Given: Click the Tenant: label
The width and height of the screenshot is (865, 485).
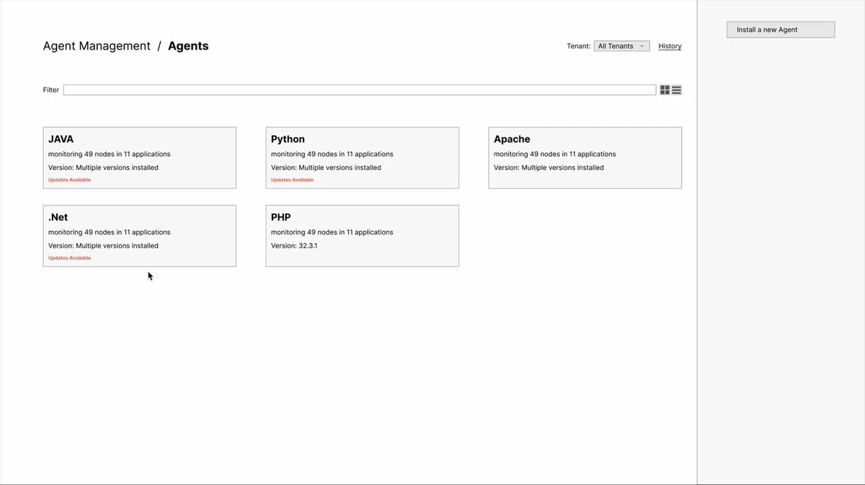Looking at the screenshot, I should 579,46.
